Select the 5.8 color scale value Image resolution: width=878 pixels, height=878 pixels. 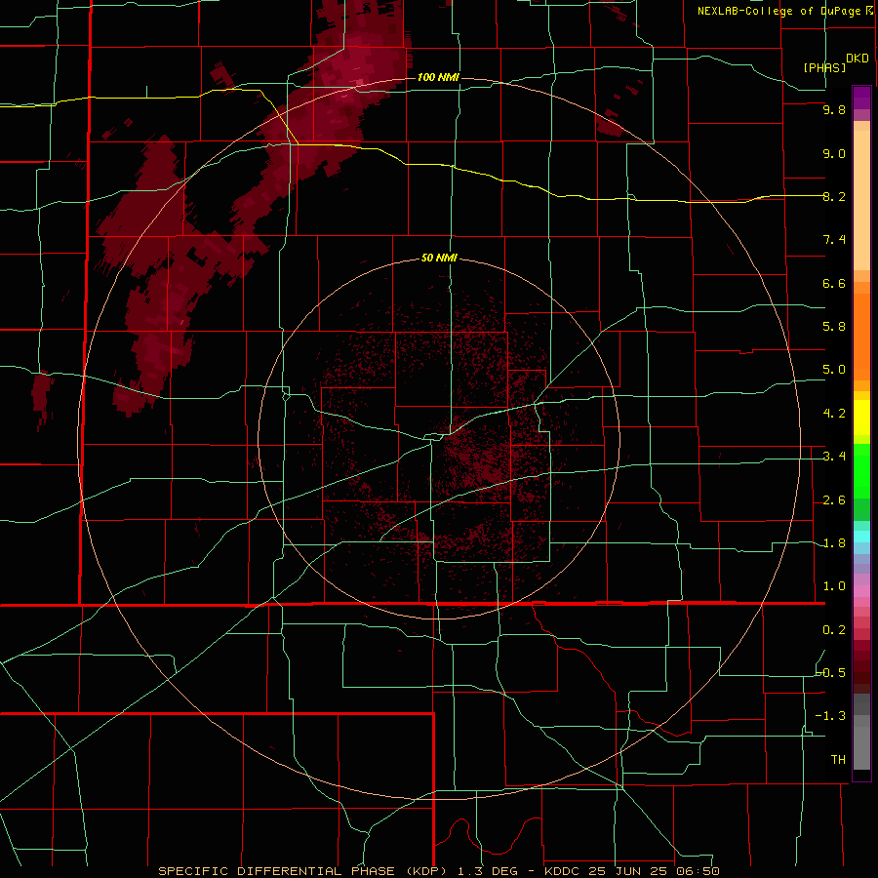[x=834, y=327]
